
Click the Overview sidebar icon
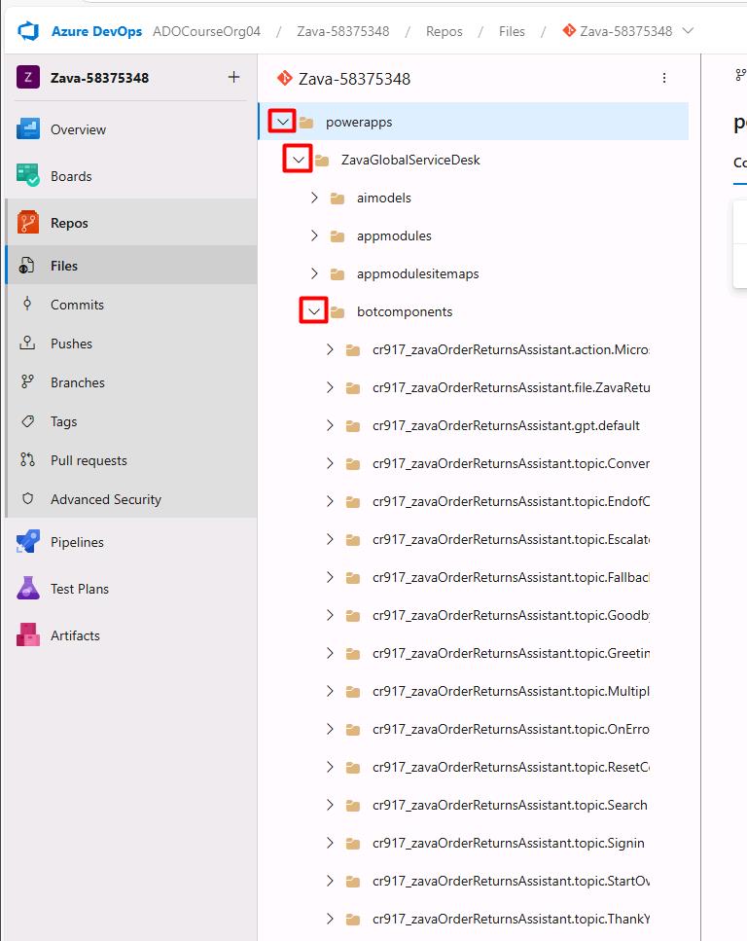[27, 129]
